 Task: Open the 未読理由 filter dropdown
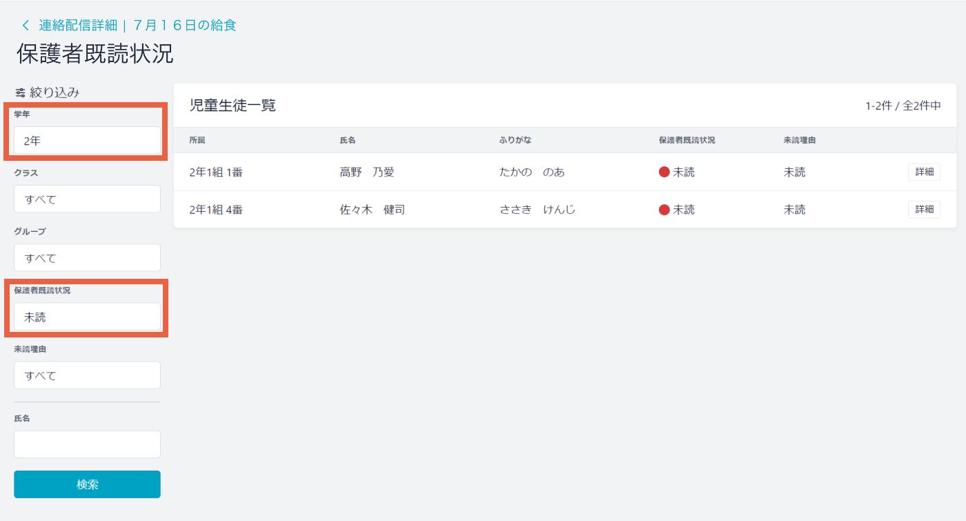click(x=87, y=375)
